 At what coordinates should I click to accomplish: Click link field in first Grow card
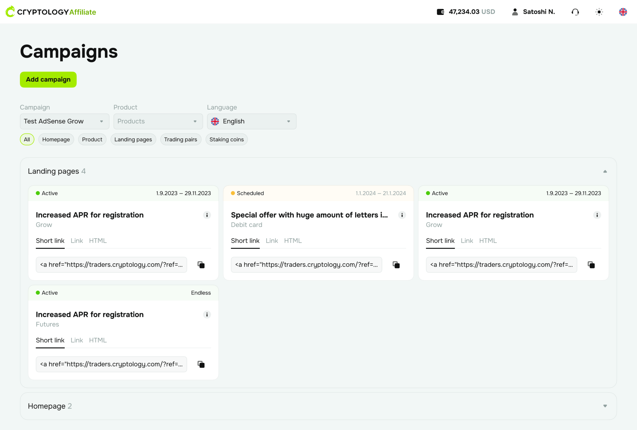(111, 265)
